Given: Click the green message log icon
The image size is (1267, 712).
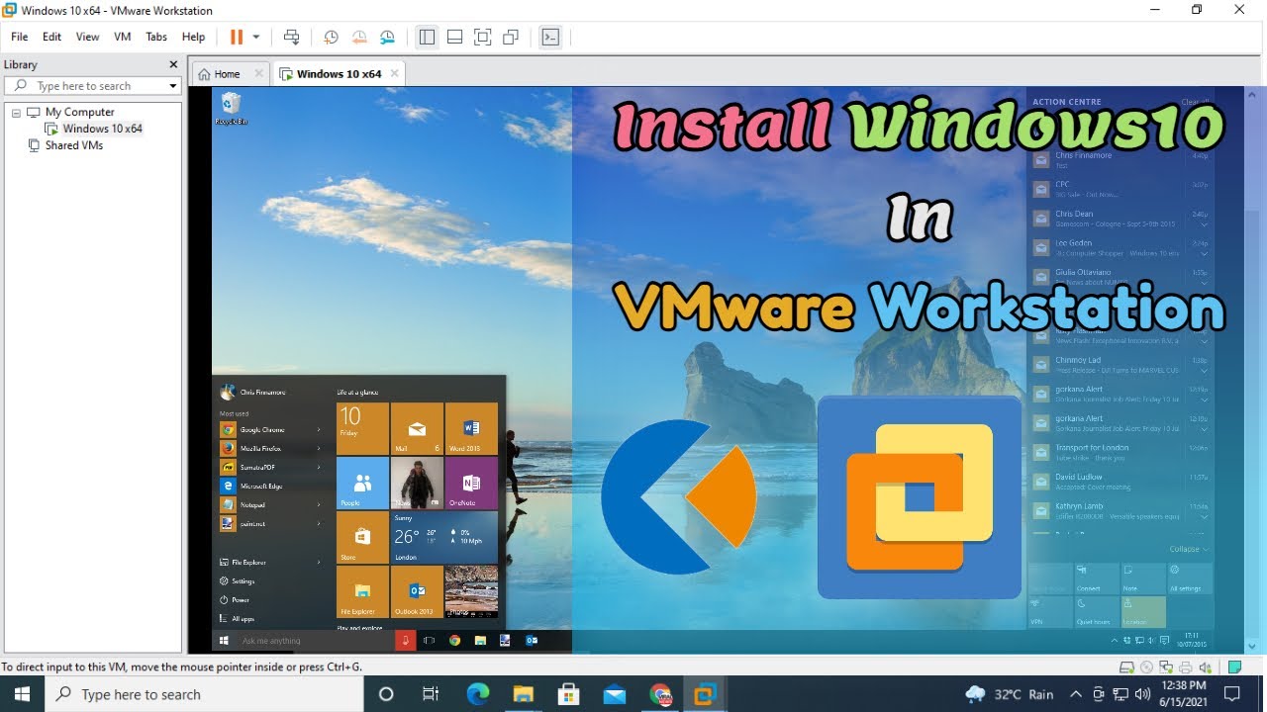Looking at the screenshot, I should 1234,667.
